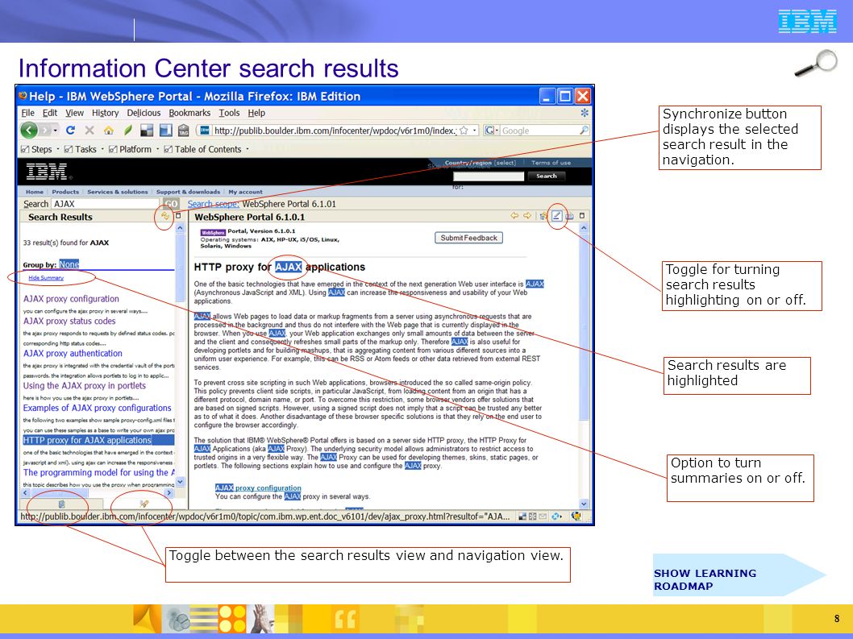This screenshot has height=639, width=853.
Task: Click the browser URL address field
Action: (334, 131)
